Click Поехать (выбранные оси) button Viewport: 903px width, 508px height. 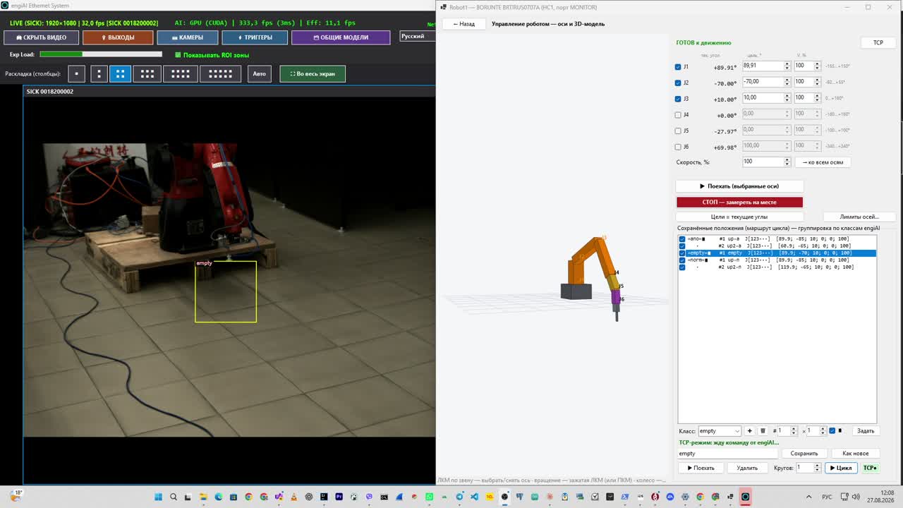pos(739,186)
